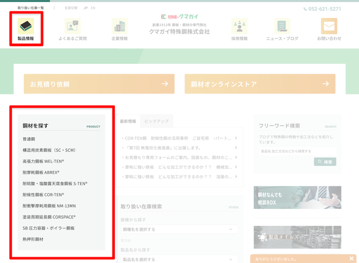Click the chevron beside the COR-TEN鋼 news item

tap(236, 138)
